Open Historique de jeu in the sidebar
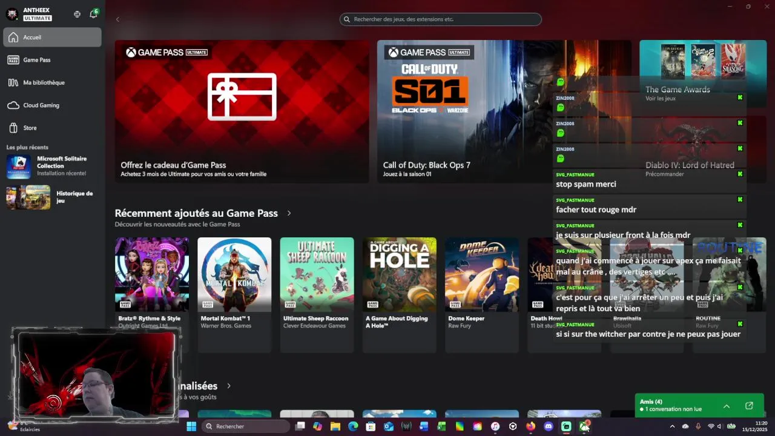The width and height of the screenshot is (775, 436). coord(53,197)
